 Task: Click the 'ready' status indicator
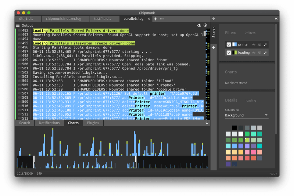[x=273, y=174]
